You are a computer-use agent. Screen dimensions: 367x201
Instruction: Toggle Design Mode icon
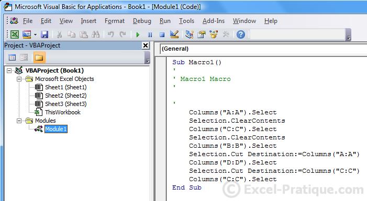[174, 34]
